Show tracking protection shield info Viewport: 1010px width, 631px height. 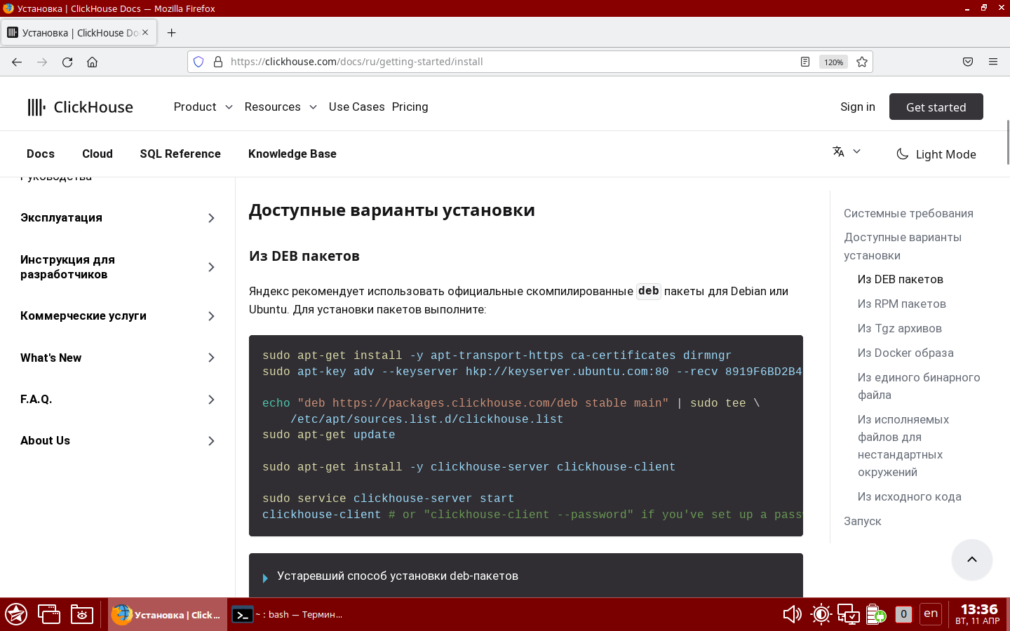coord(198,62)
